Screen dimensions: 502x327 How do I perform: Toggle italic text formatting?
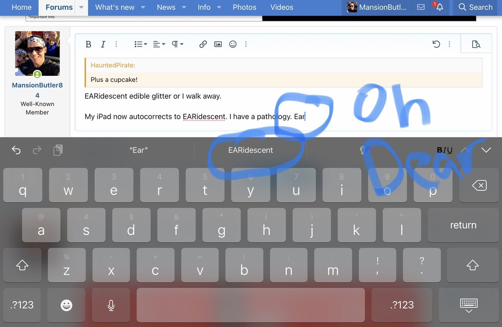coord(103,44)
